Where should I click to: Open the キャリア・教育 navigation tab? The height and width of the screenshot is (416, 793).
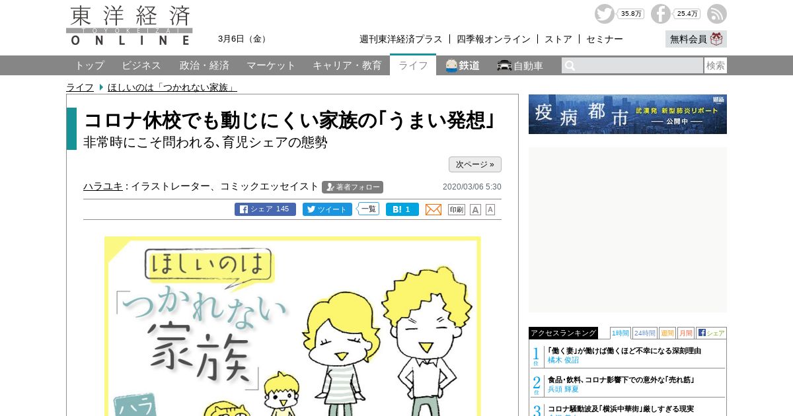(347, 65)
